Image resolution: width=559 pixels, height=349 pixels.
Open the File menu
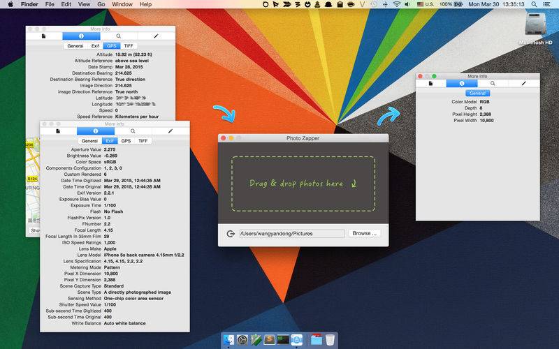pos(50,4)
